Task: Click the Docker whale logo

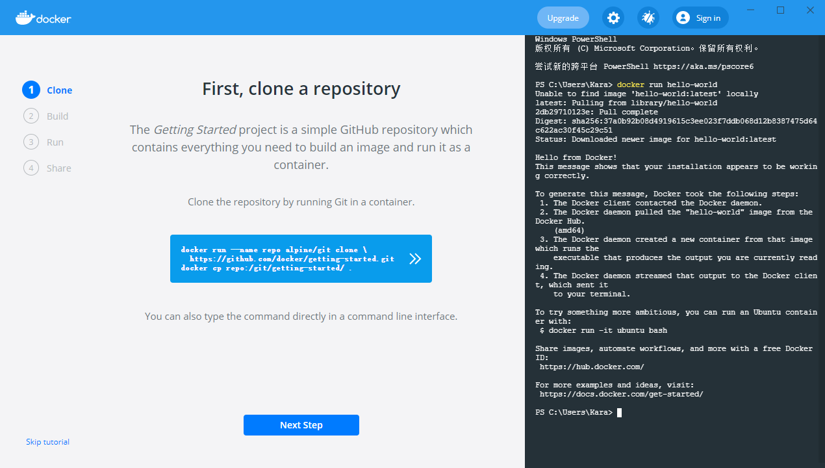Action: point(43,18)
